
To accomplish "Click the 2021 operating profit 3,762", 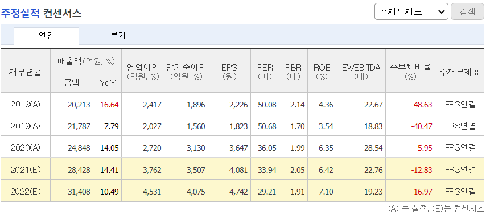I will [152, 169].
